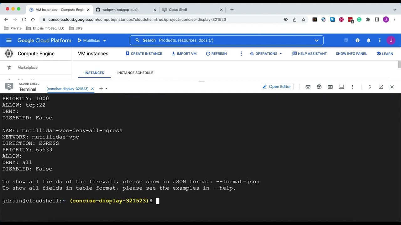Open the Private bookmarks folder

point(13,28)
